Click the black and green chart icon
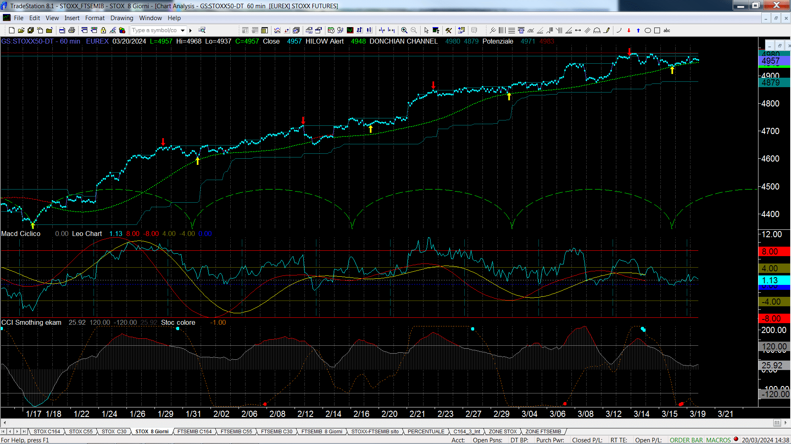 coord(350,30)
